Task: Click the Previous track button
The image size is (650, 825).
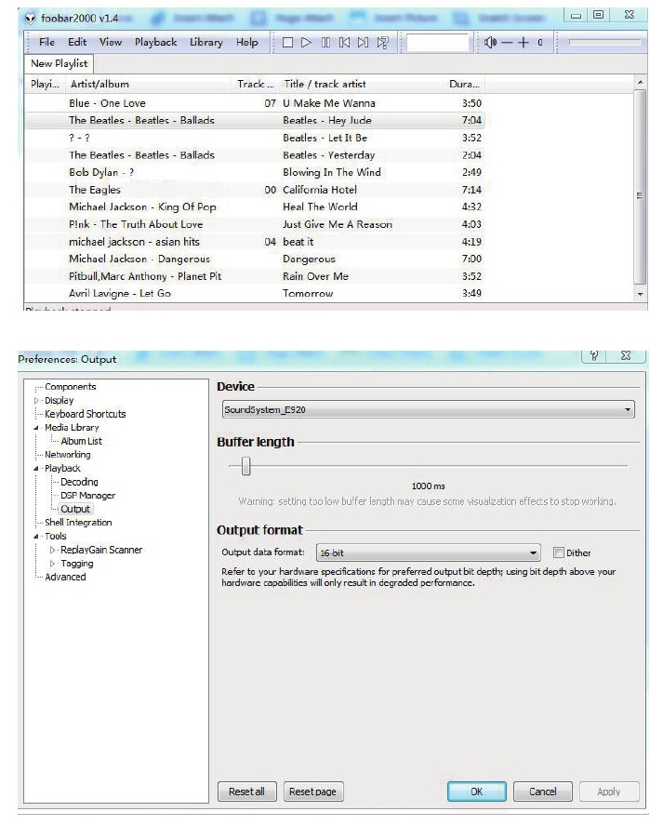Action: (x=344, y=43)
